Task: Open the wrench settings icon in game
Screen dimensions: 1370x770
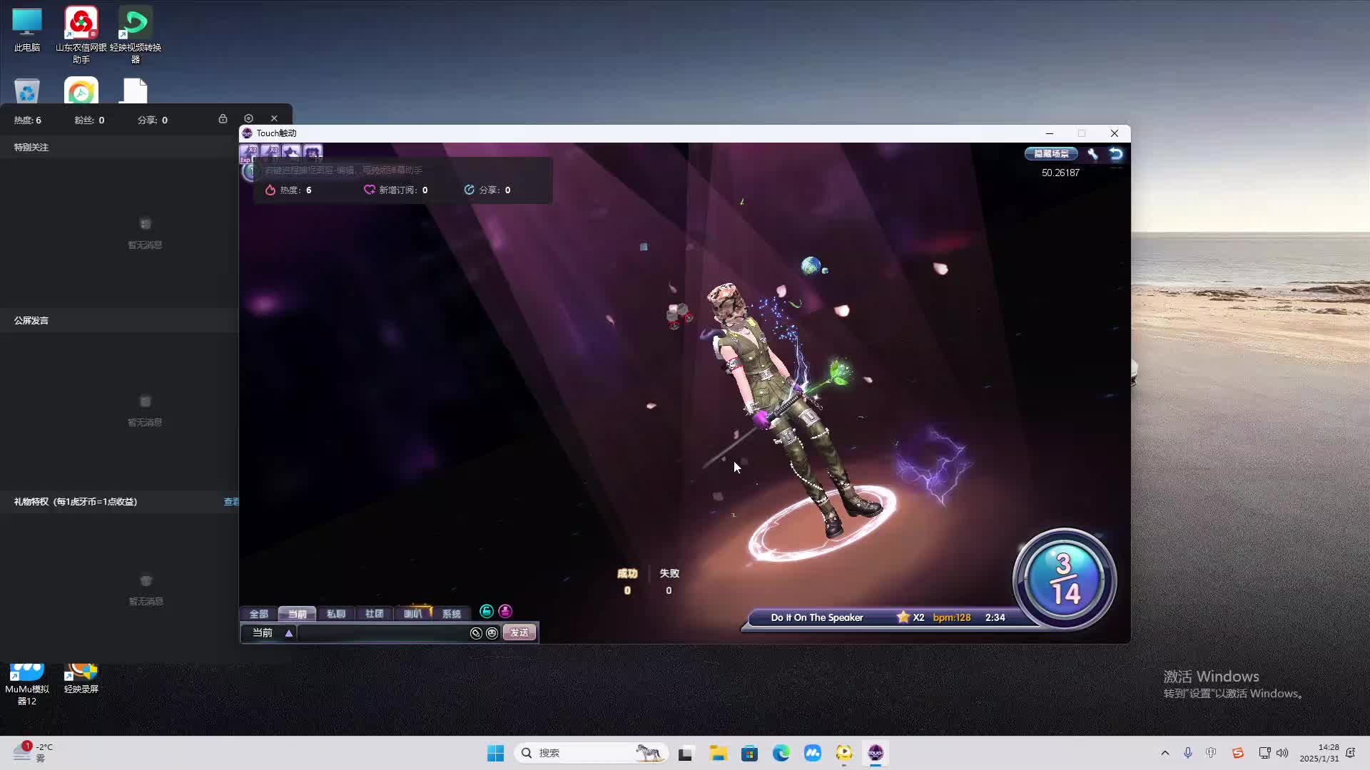Action: coord(1092,154)
